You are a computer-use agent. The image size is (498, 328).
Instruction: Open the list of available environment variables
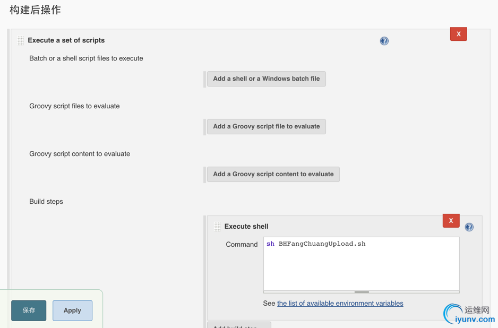[340, 304]
